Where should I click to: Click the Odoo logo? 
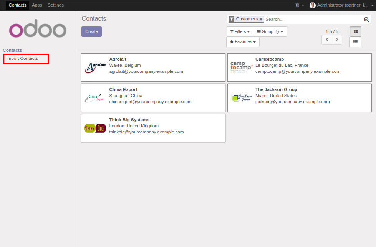coord(38,30)
